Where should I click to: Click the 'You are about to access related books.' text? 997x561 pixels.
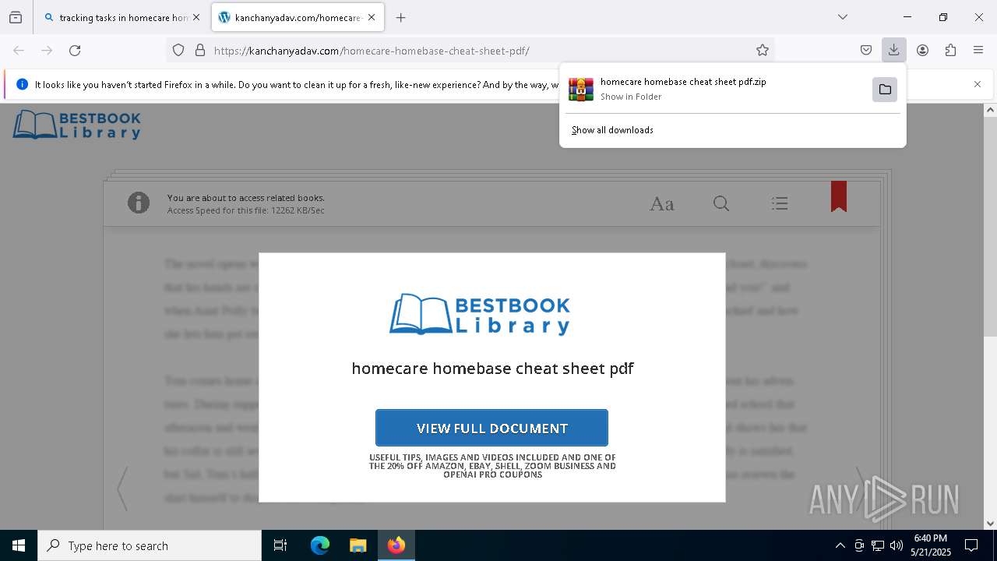(x=245, y=198)
